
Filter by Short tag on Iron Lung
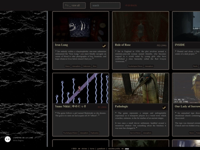pyautogui.click(x=95, y=66)
